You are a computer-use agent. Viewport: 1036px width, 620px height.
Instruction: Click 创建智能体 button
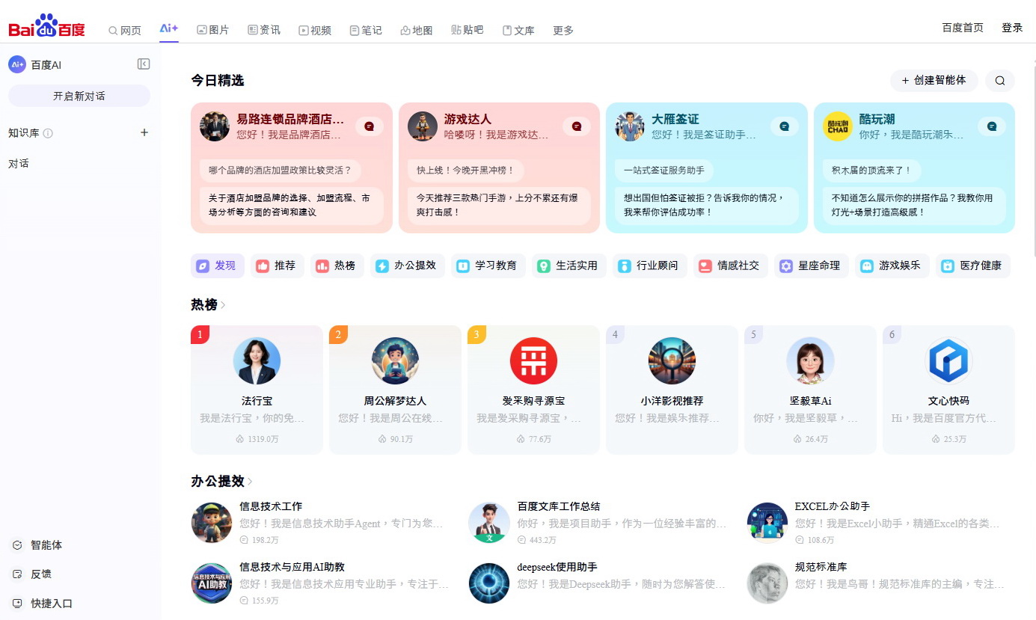(934, 80)
